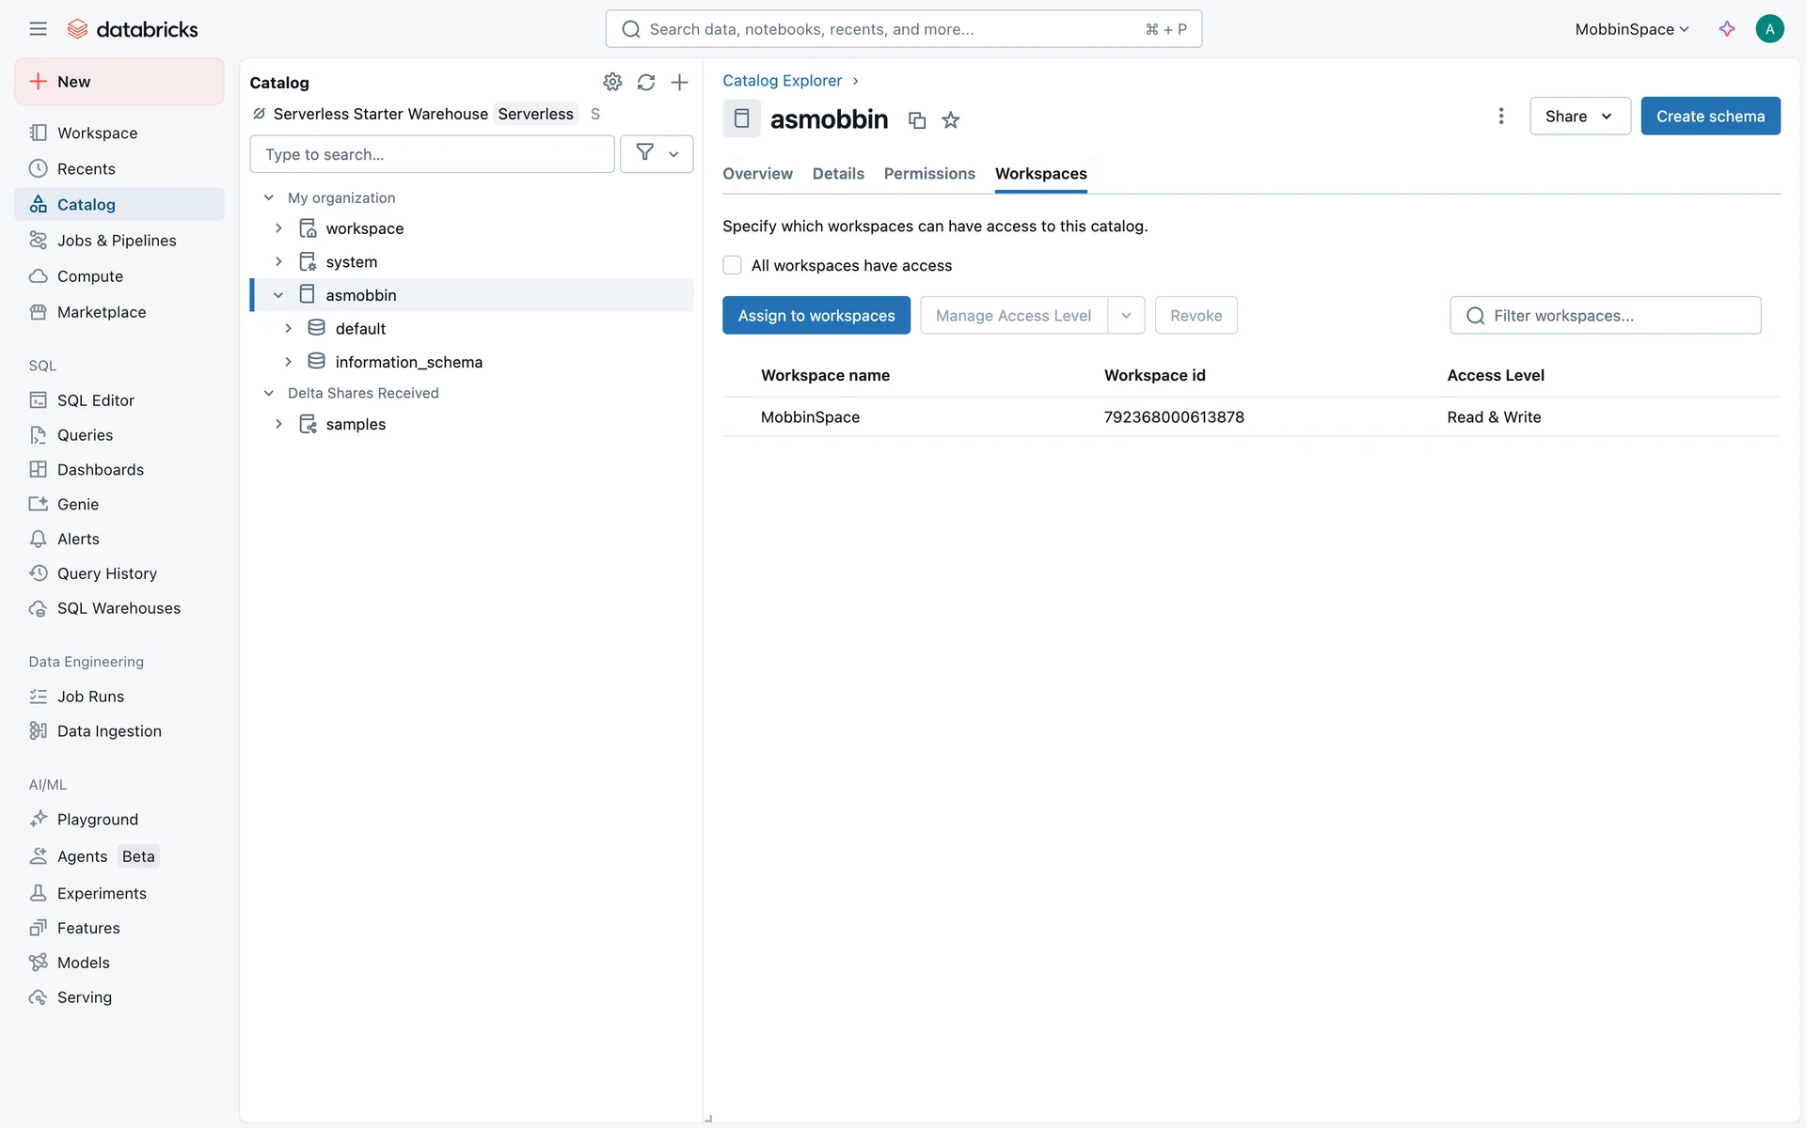
Task: Copy the asmobbin catalog name
Action: click(x=917, y=120)
